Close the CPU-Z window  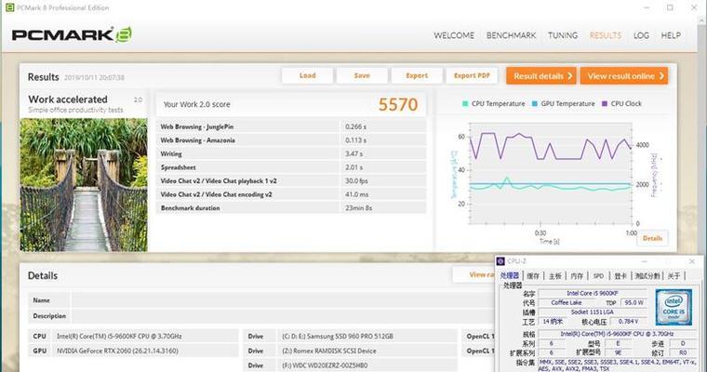point(692,261)
